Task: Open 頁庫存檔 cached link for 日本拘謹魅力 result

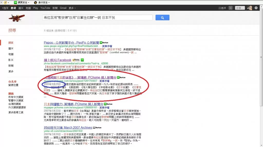Action: 104,108
